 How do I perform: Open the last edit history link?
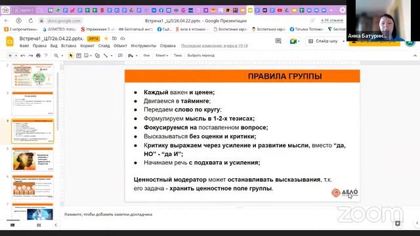(215, 46)
